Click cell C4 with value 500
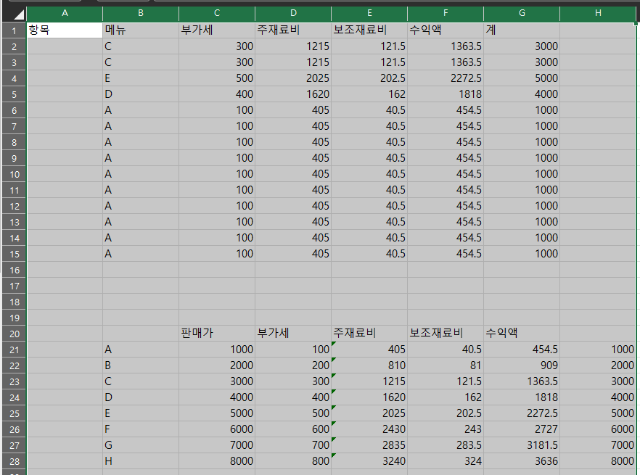The height and width of the screenshot is (475, 640). click(217, 78)
